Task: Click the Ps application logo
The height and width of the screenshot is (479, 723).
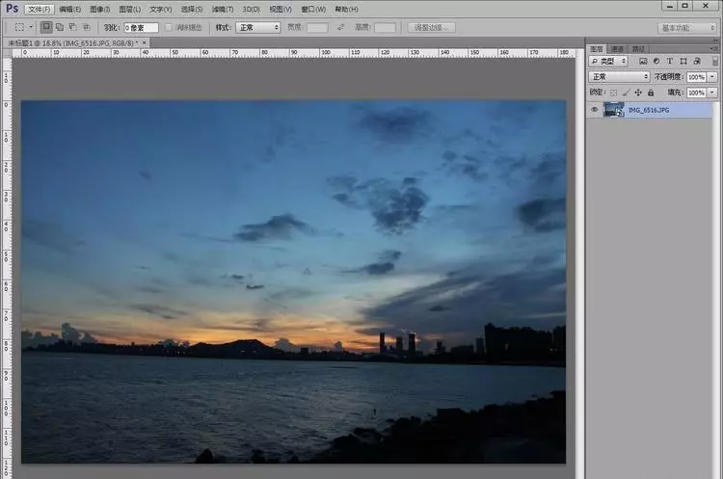Action: [x=12, y=9]
